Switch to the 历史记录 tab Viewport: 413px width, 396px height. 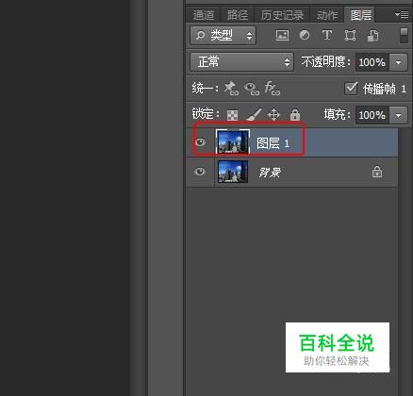point(282,15)
